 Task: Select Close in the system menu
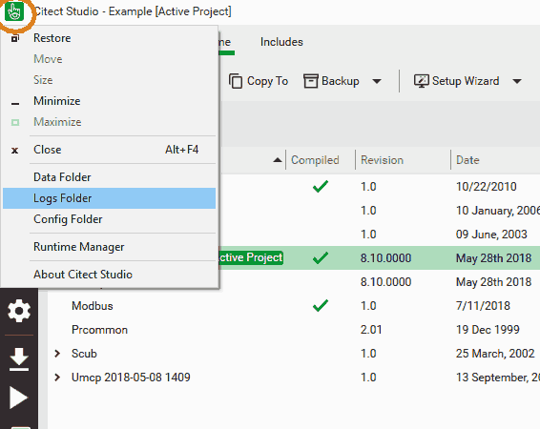(x=109, y=150)
